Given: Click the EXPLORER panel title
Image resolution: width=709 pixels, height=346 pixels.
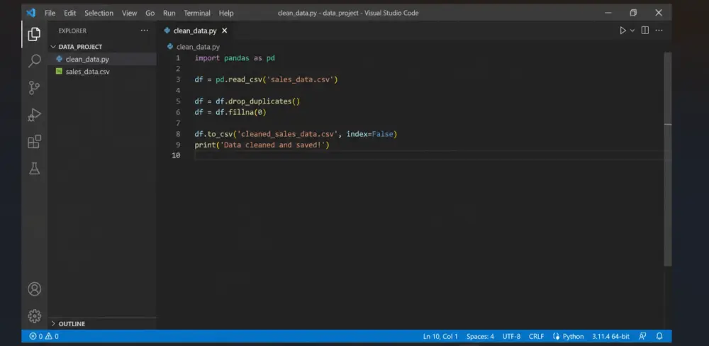Looking at the screenshot, I should [x=72, y=30].
